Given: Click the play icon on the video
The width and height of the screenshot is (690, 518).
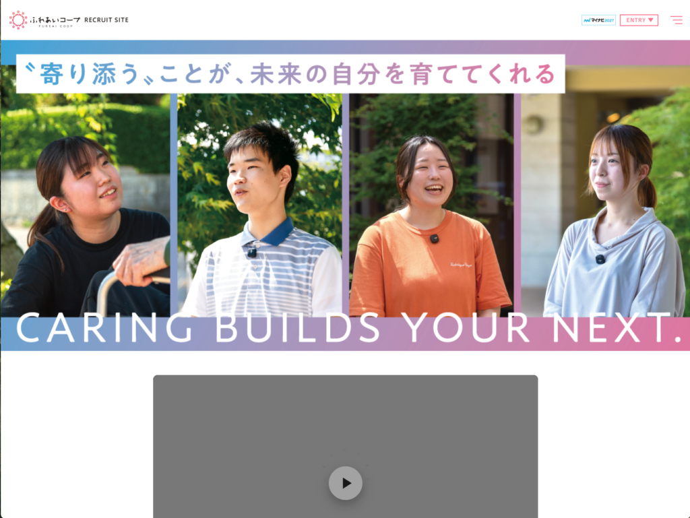Looking at the screenshot, I should coord(346,483).
